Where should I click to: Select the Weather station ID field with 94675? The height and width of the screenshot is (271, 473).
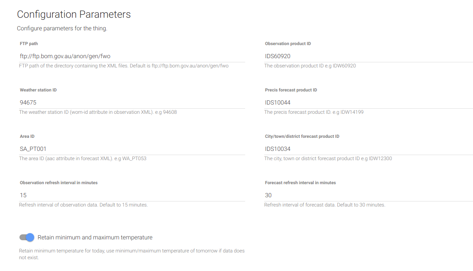pos(132,102)
